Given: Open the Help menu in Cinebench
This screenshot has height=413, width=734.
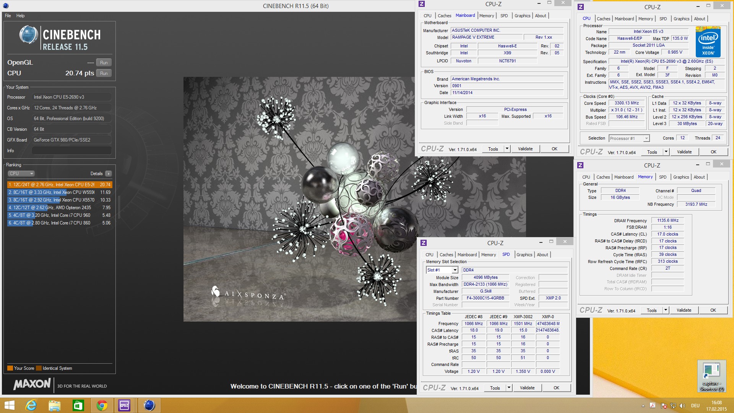Looking at the screenshot, I should click(x=21, y=16).
